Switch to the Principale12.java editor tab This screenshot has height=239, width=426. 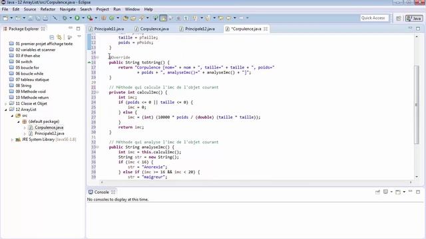click(198, 29)
